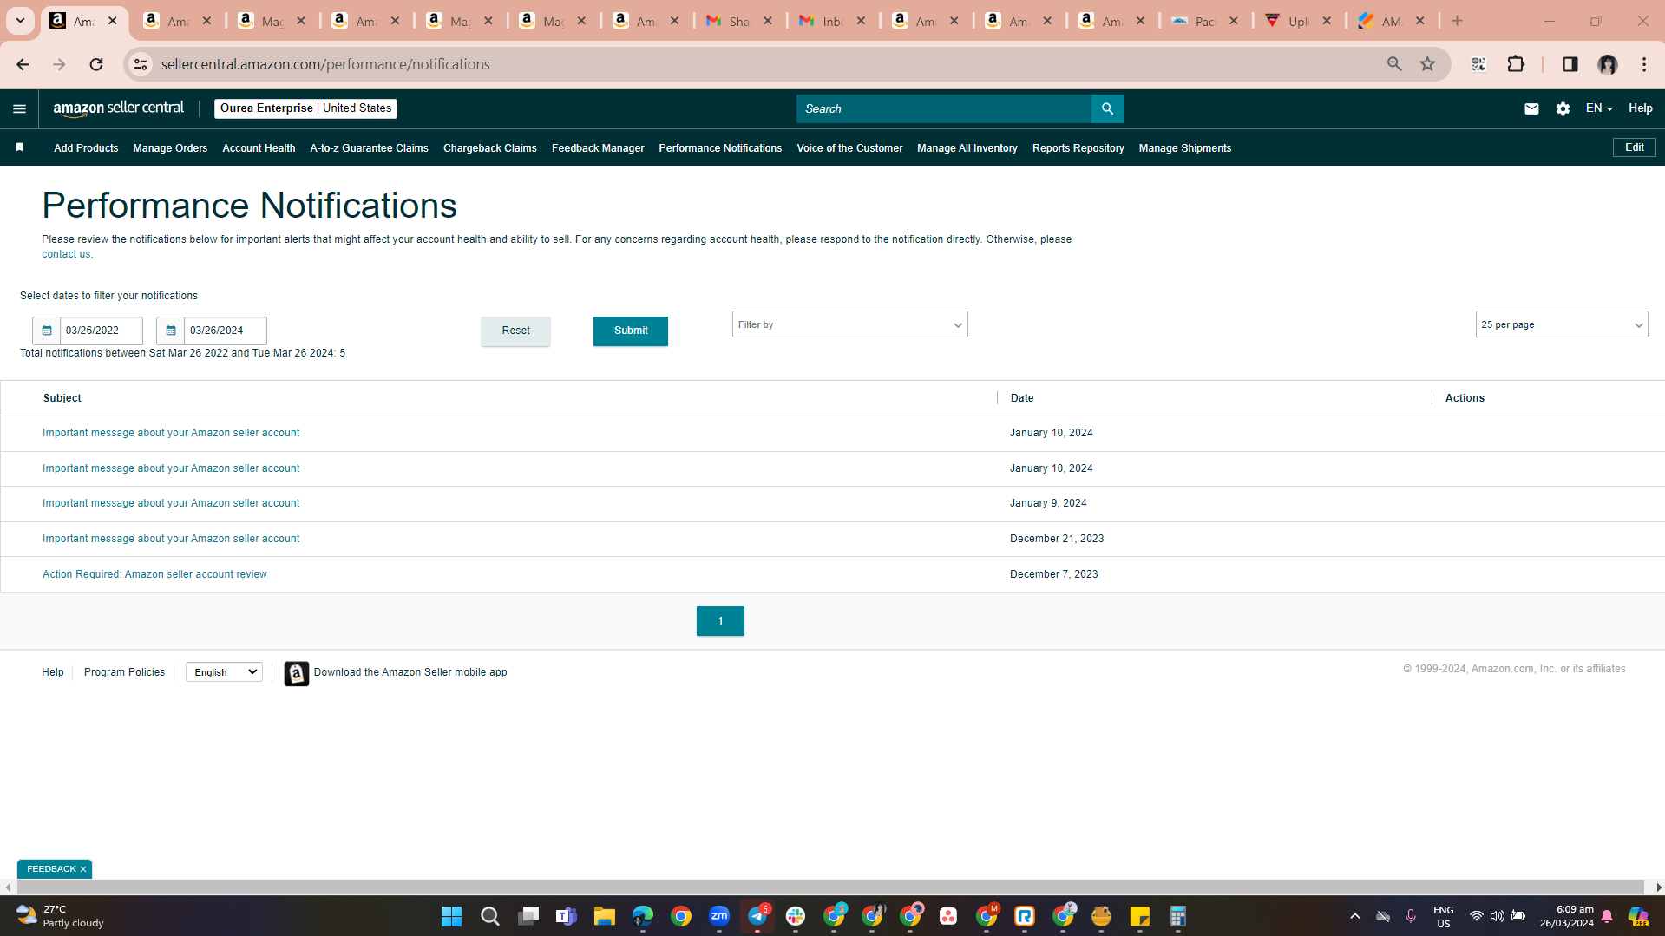Image resolution: width=1665 pixels, height=936 pixels.
Task: Open the tab search dropdown arrow
Action: [20, 21]
